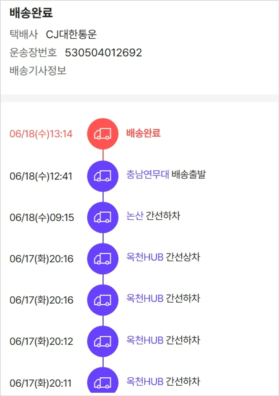Open 옥천HUB link for 20:16 간선하차
279x396 pixels.
(145, 298)
